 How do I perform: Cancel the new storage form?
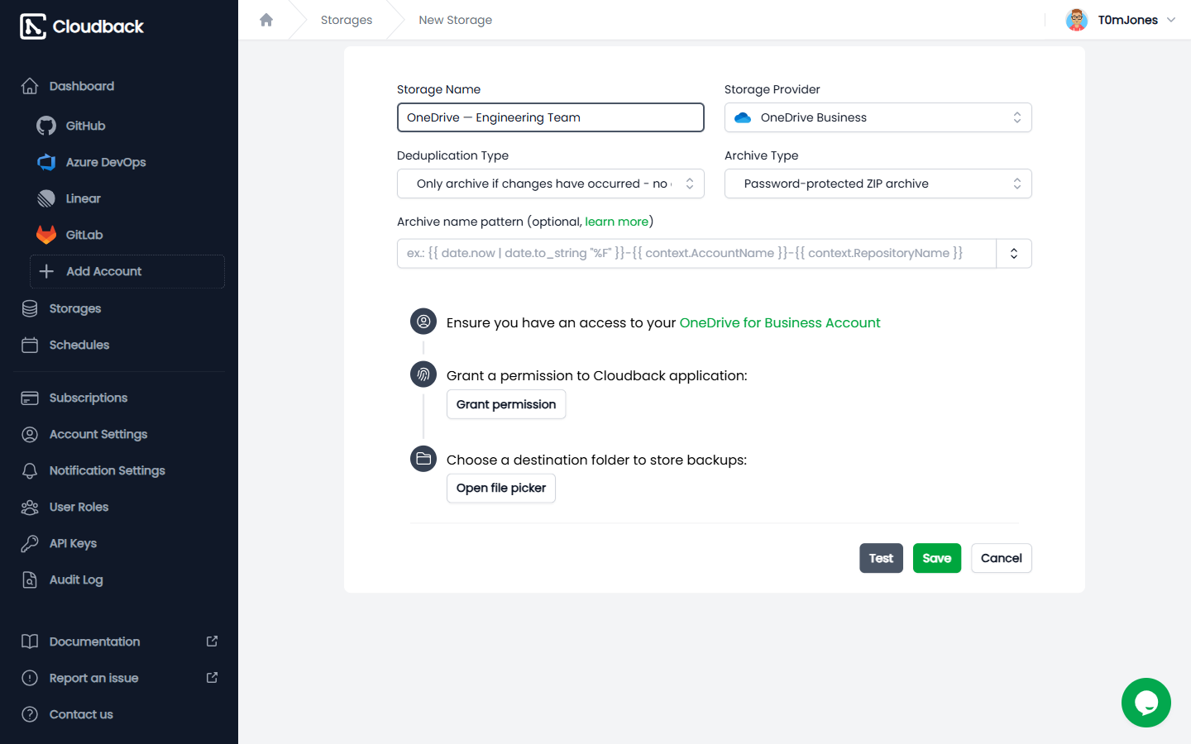point(1002,558)
